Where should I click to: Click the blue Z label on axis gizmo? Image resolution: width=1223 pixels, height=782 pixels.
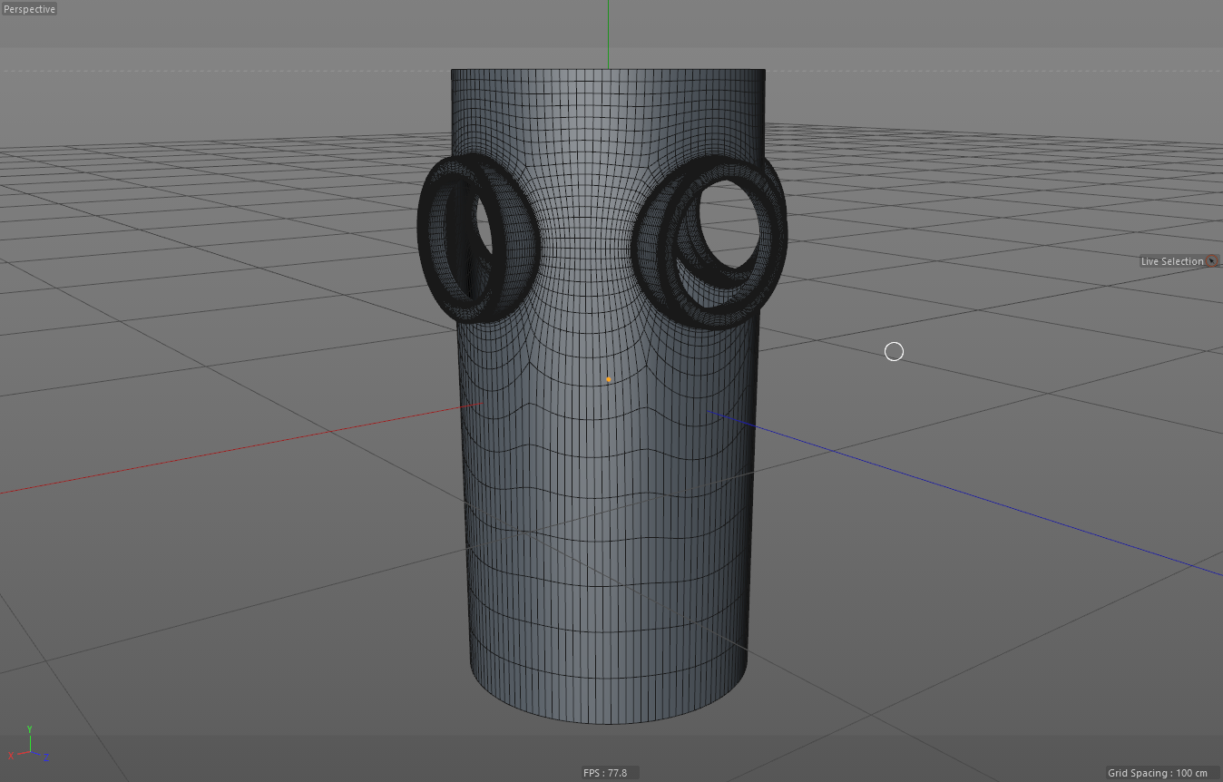click(46, 758)
